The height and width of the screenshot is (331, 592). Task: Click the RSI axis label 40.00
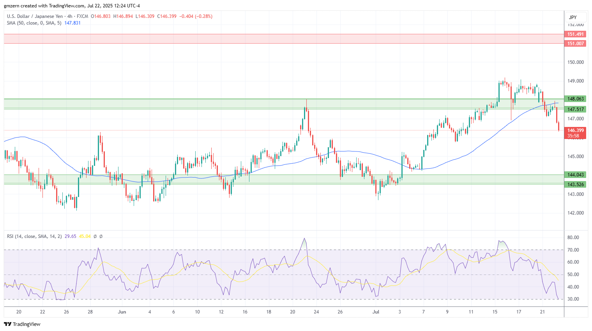573,287
